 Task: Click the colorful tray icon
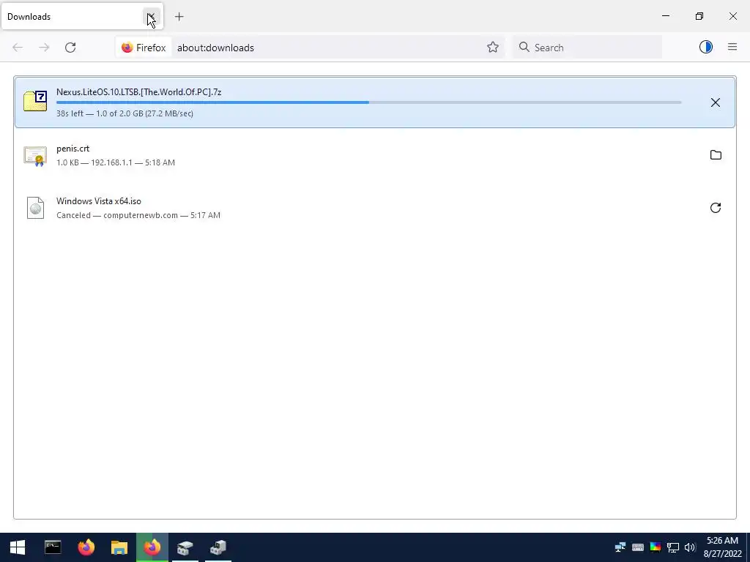656,547
